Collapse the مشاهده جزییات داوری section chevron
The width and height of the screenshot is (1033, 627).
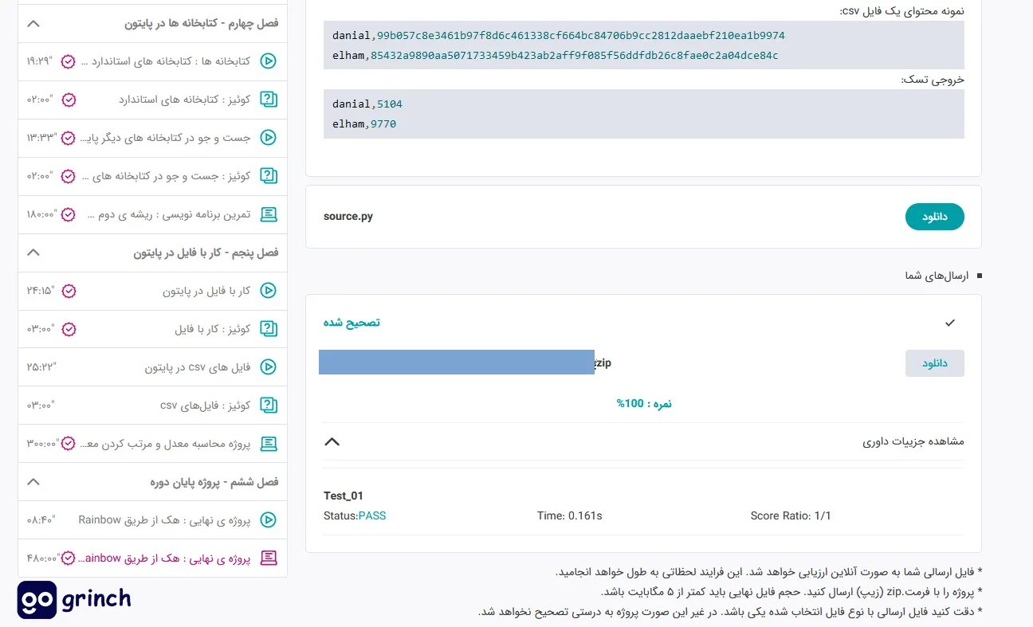pos(332,441)
